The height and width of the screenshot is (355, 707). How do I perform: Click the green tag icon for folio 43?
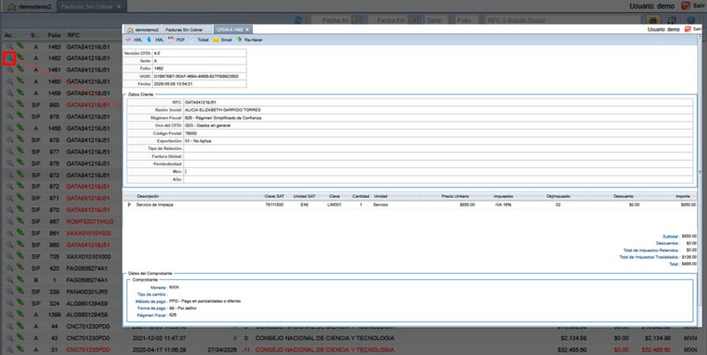20,338
